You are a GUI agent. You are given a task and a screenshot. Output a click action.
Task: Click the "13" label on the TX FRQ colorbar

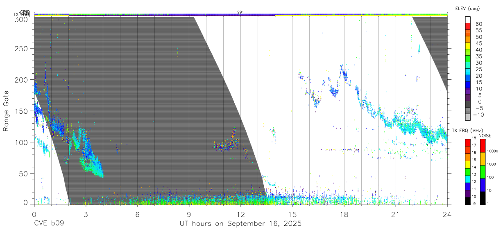[474, 174]
